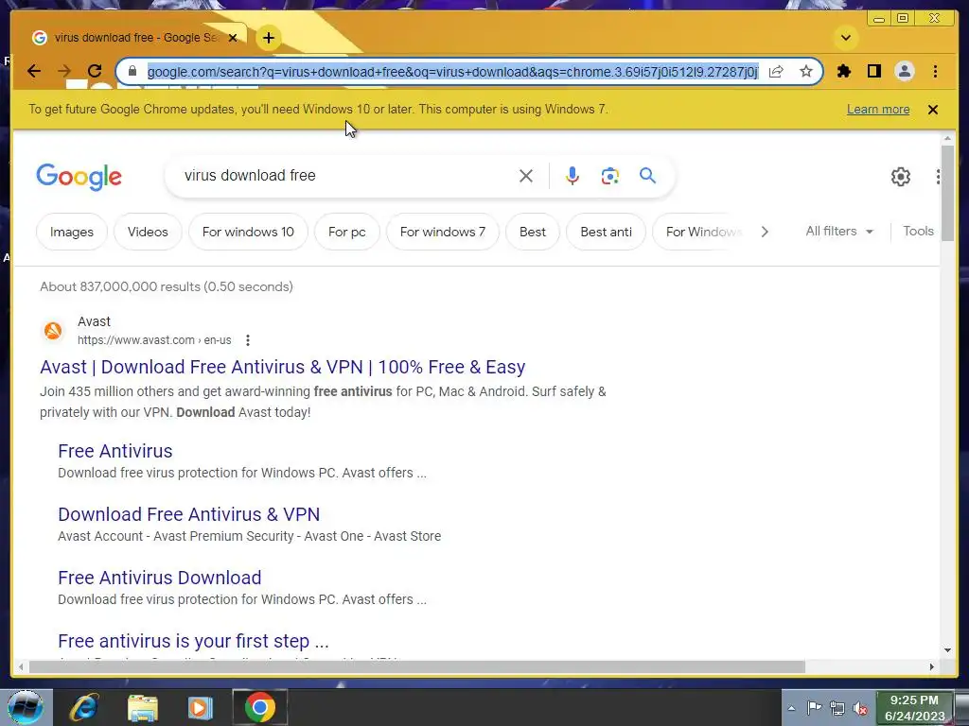Open 'Free antivirus is your first step' link
Image resolution: width=969 pixels, height=726 pixels.
193,642
